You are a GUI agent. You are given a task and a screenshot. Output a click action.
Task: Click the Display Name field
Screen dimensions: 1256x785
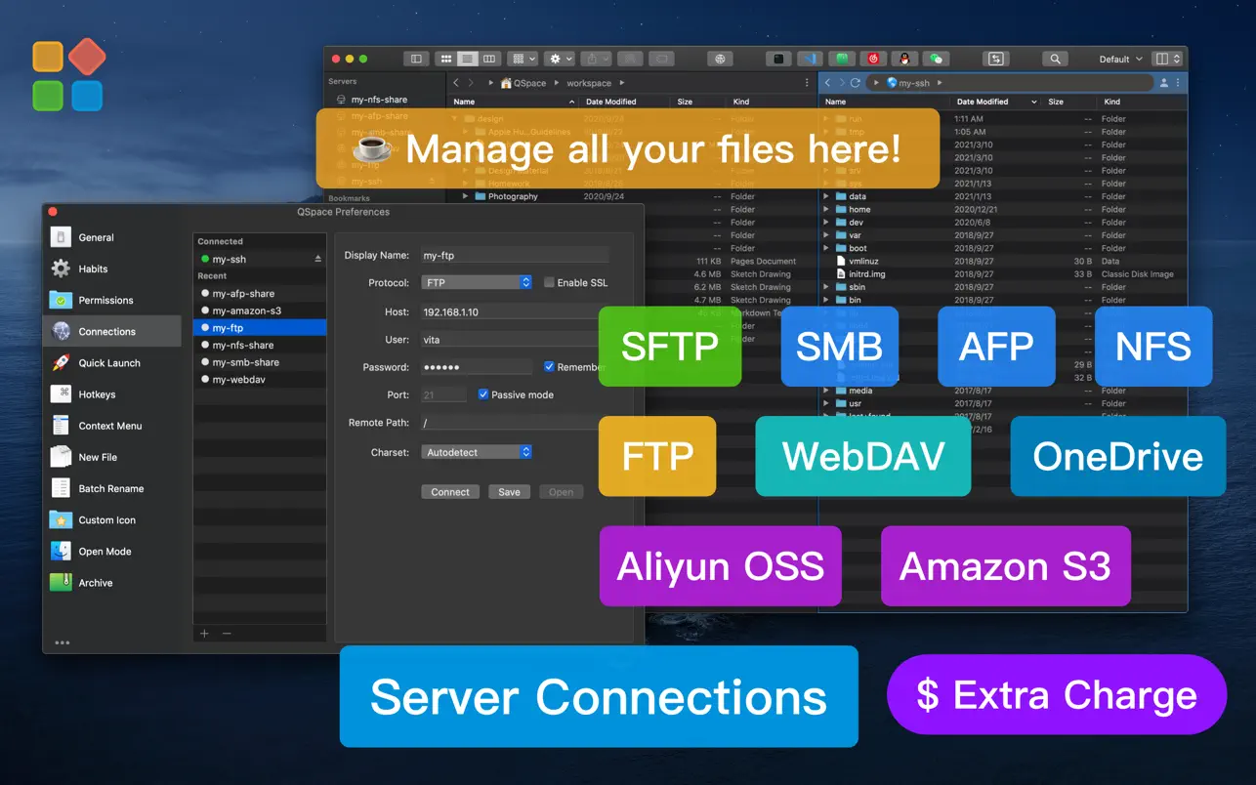point(515,255)
